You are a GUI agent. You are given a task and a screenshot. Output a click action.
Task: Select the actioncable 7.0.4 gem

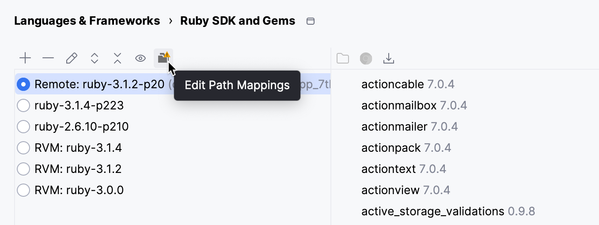(x=408, y=84)
